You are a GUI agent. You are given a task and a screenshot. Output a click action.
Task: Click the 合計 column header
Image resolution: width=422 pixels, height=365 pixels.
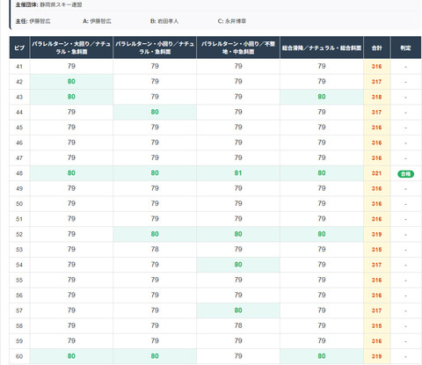(377, 47)
